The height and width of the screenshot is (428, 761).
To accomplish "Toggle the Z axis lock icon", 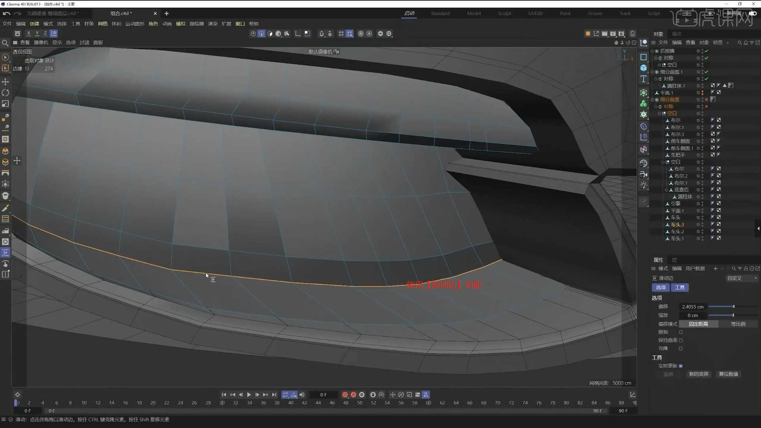I will 45,34.
